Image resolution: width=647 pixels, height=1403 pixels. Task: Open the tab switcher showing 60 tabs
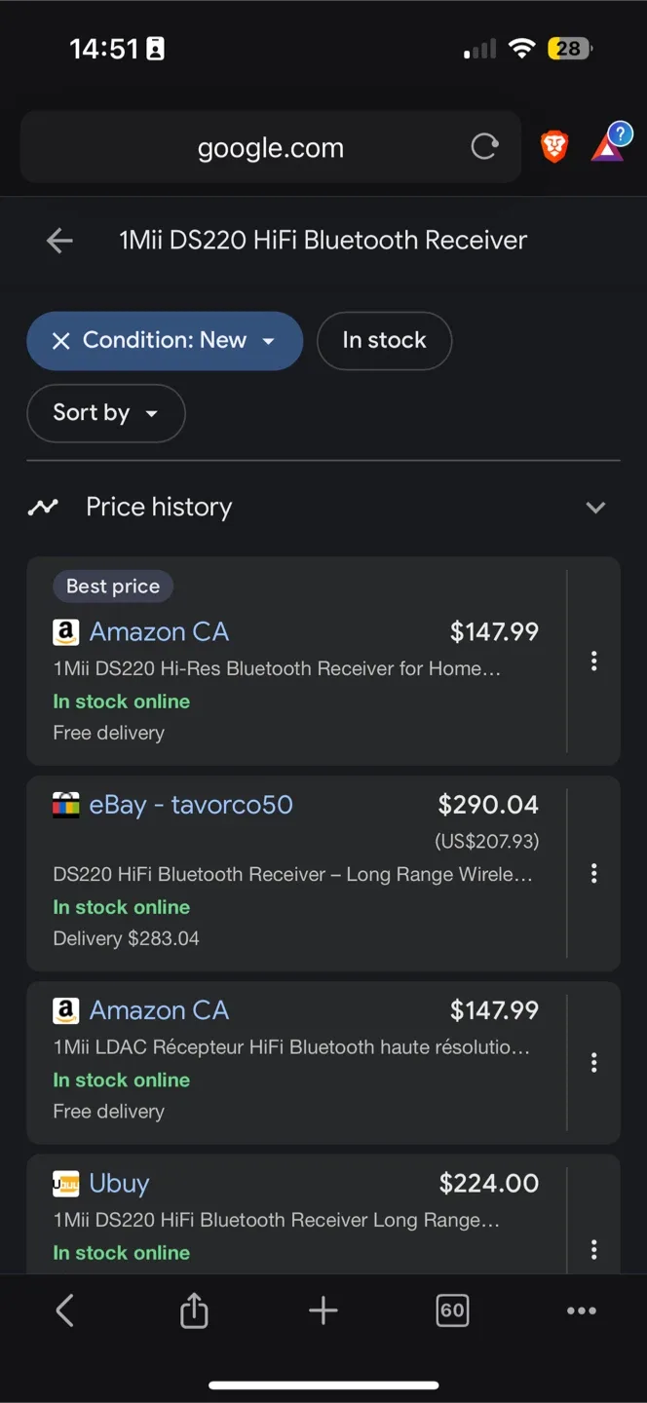[452, 1310]
